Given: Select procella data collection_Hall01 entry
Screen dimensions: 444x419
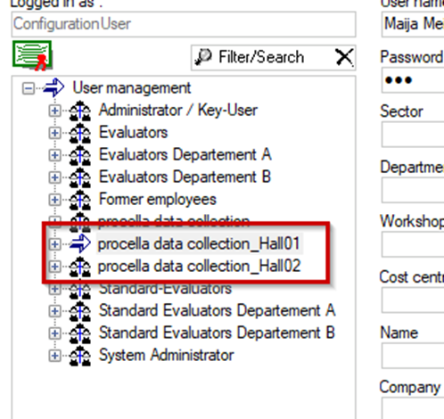Looking at the screenshot, I should (x=199, y=244).
